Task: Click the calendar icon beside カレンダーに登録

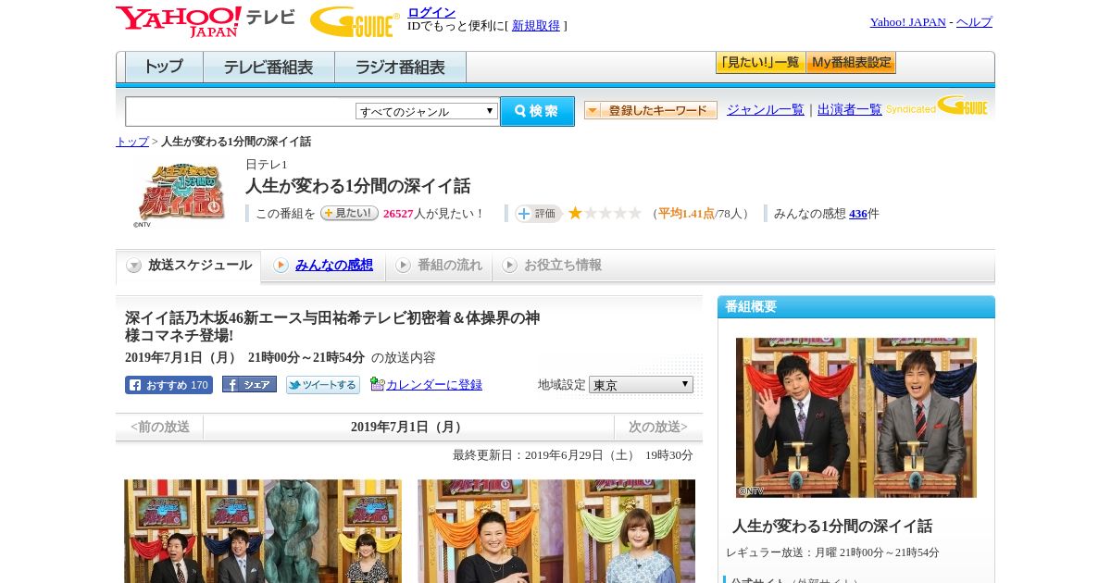Action: [377, 384]
